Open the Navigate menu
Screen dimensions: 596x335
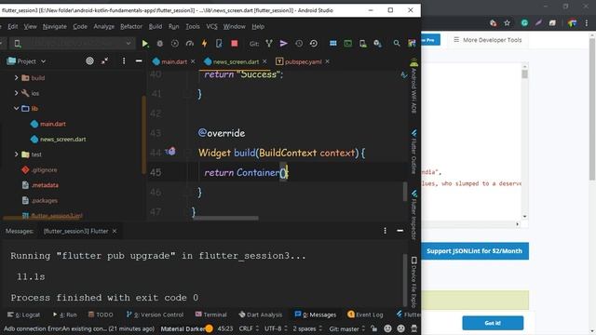55,27
